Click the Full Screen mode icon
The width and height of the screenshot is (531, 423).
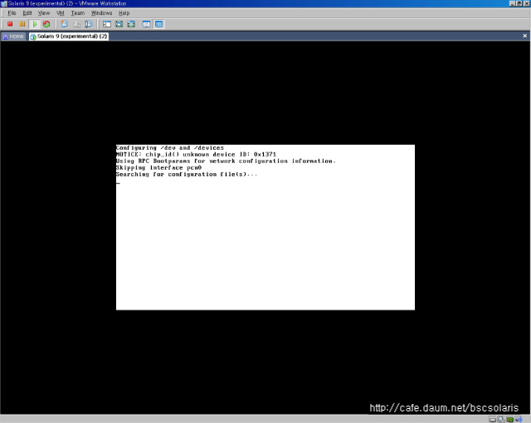tap(119, 24)
